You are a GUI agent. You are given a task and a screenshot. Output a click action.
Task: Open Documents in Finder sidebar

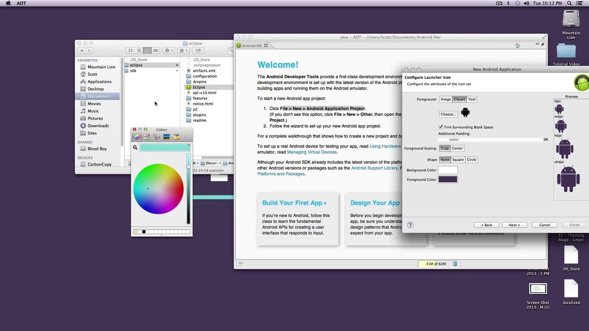click(99, 96)
